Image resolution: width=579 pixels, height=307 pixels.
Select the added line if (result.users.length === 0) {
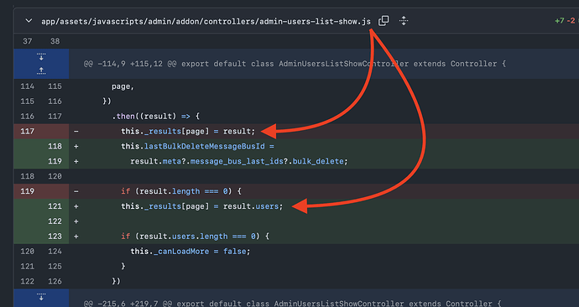pyautogui.click(x=195, y=237)
